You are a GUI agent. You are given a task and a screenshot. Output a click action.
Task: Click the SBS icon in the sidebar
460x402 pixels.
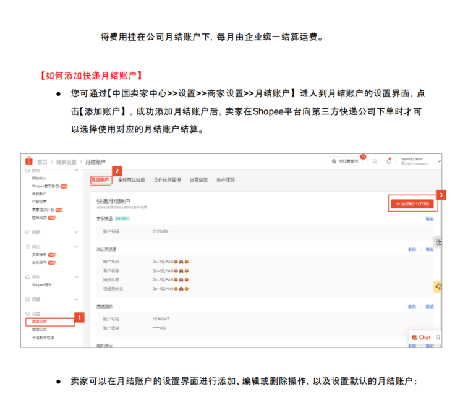pyautogui.click(x=28, y=277)
